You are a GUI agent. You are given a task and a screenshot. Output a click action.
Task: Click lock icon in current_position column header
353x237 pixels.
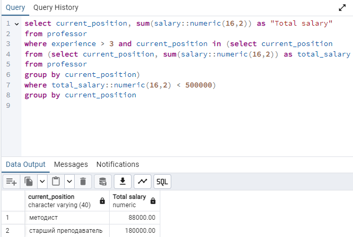pyautogui.click(x=102, y=201)
